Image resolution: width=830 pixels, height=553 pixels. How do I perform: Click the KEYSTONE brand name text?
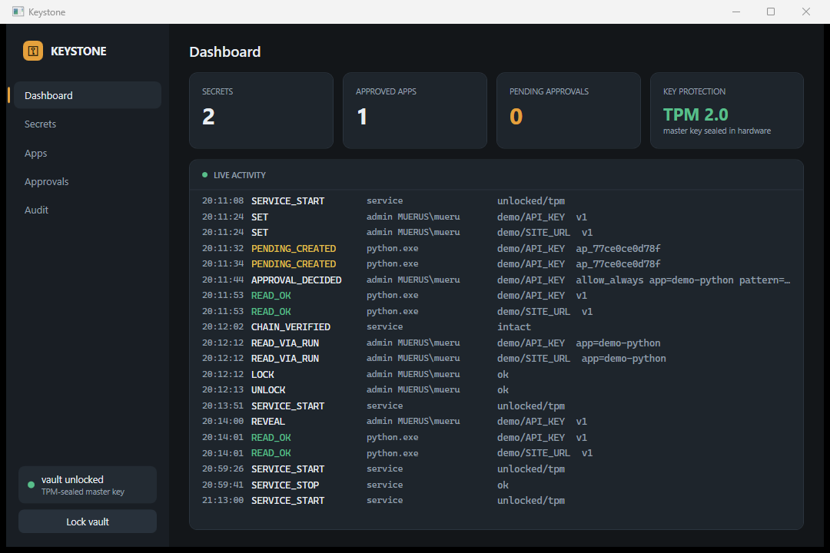point(78,51)
